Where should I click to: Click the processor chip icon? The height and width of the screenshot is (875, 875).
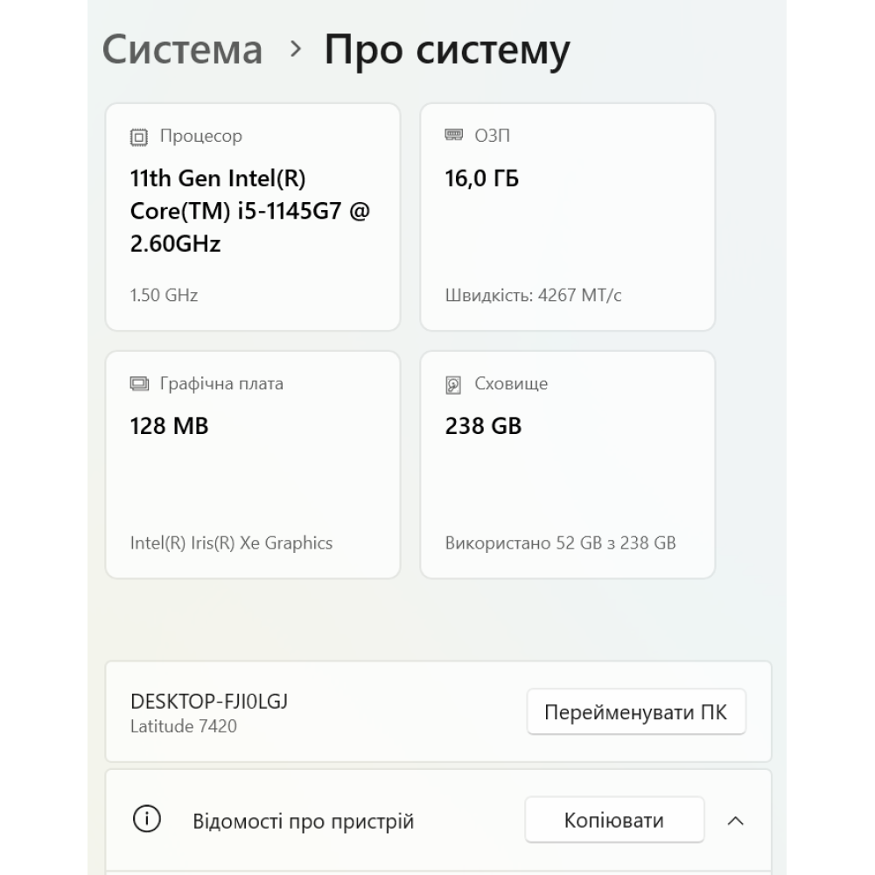[138, 136]
